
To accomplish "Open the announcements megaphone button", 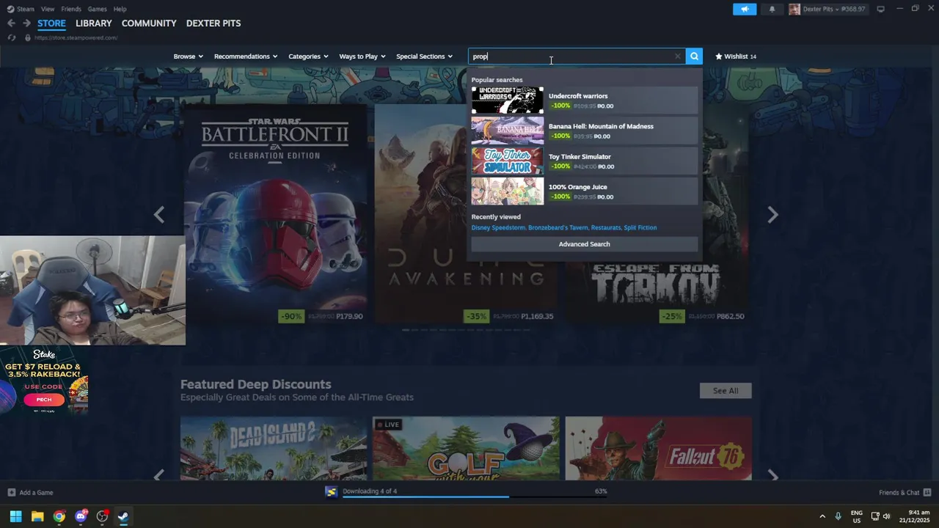I will [x=745, y=9].
